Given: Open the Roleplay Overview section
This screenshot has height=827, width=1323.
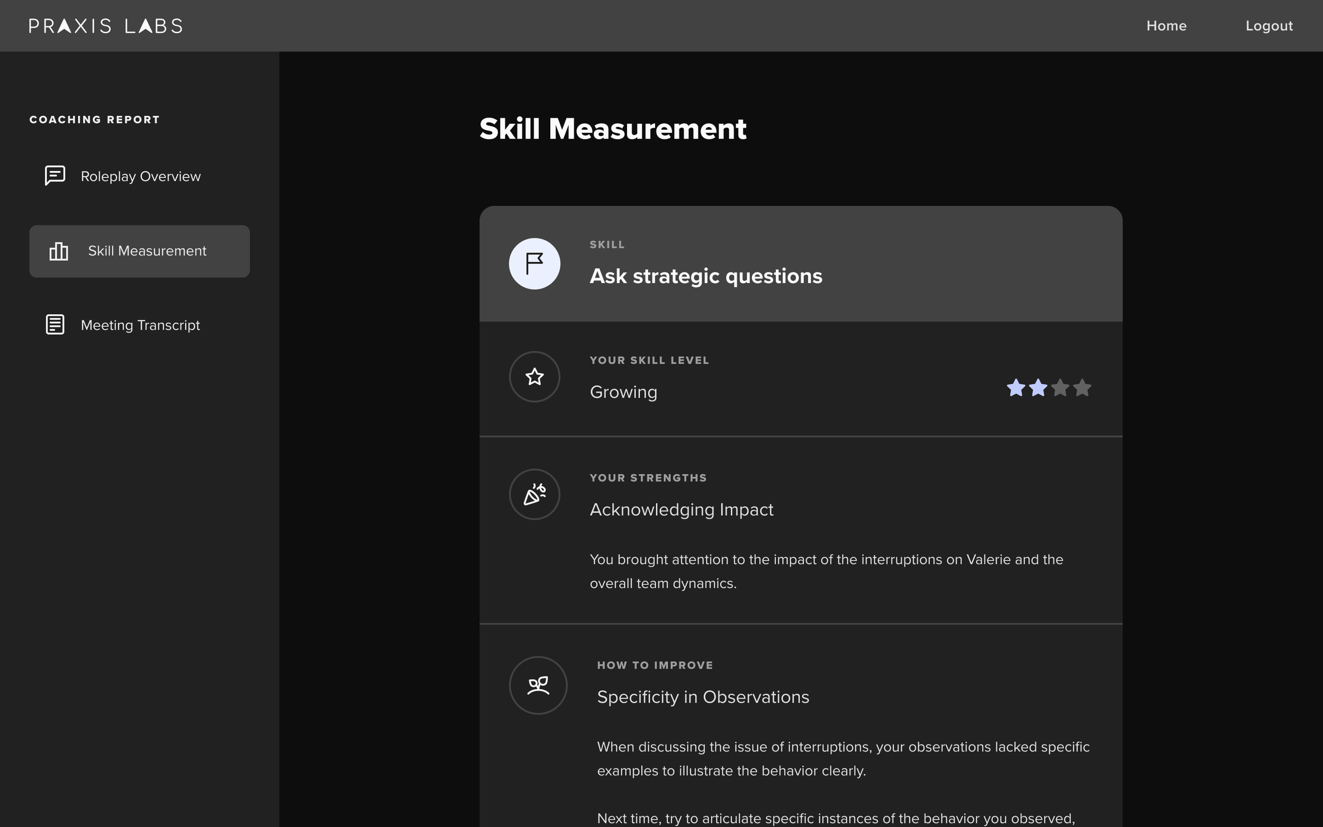Looking at the screenshot, I should [x=141, y=176].
